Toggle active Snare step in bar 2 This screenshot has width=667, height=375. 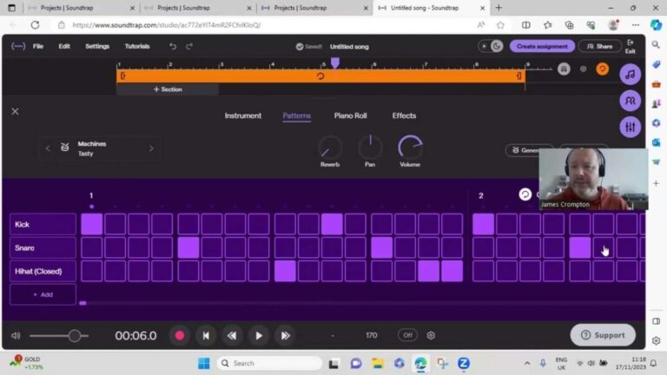click(580, 247)
